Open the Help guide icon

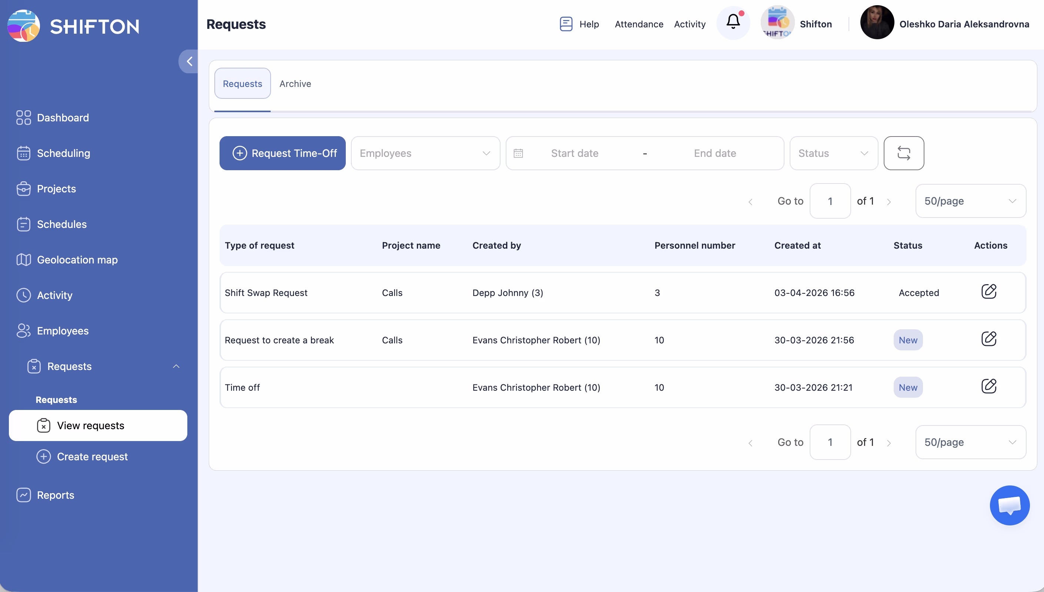[566, 24]
